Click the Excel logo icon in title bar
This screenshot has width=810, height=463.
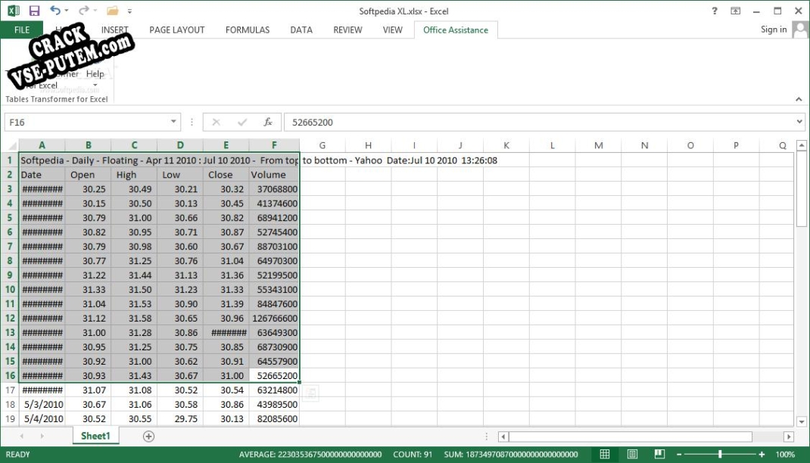(14, 11)
